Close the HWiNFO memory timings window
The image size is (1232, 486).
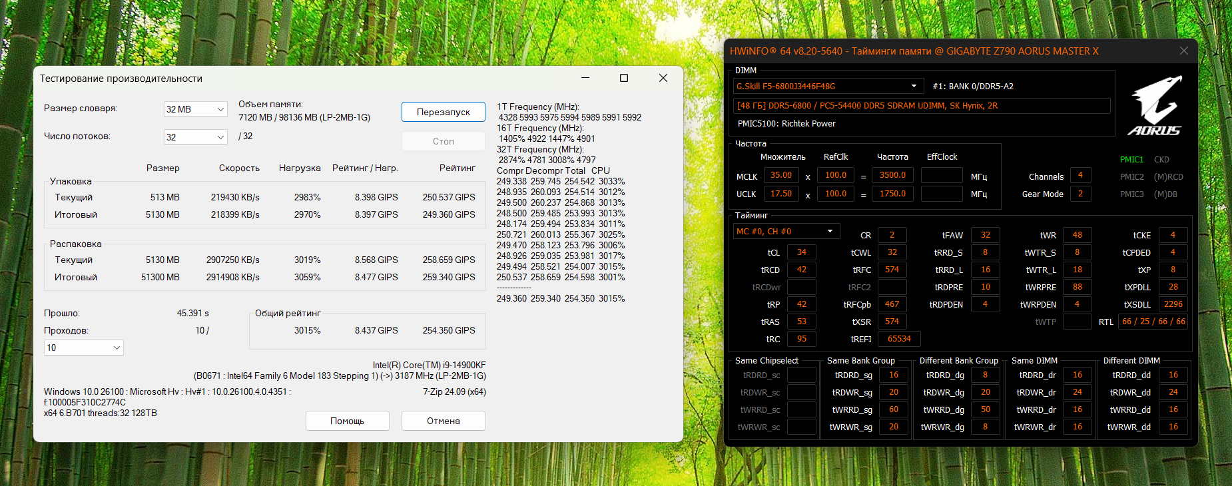1184,51
